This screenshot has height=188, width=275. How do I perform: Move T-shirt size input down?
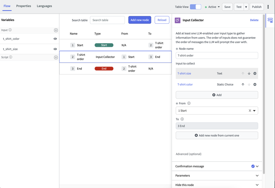[249, 73]
